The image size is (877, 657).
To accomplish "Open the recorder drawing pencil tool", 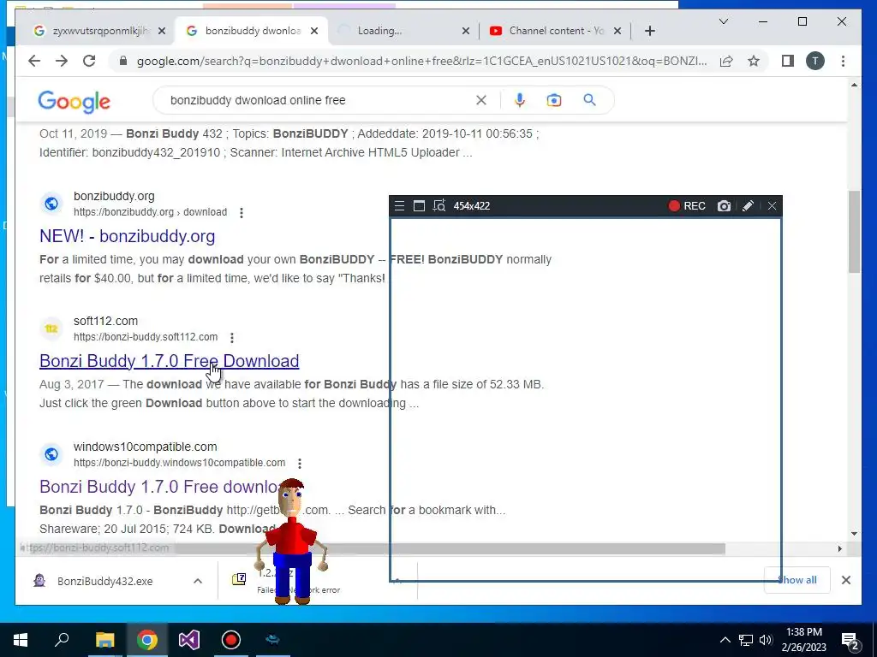I will click(748, 205).
